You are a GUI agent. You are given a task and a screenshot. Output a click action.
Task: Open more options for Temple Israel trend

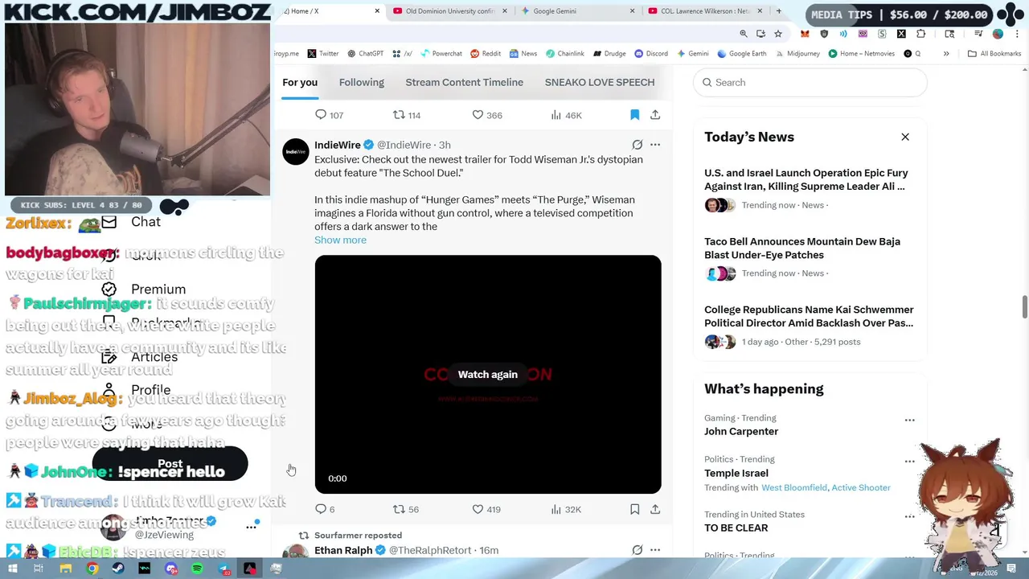pos(909,462)
